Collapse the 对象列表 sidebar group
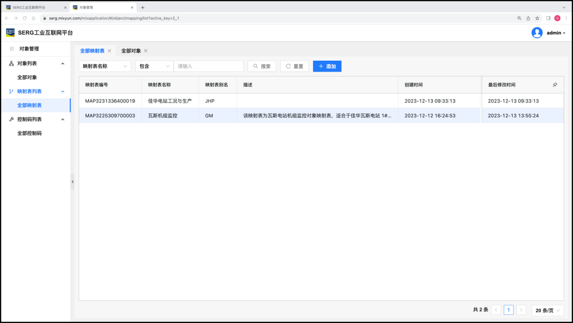Viewport: 573px width, 323px height. [63, 64]
